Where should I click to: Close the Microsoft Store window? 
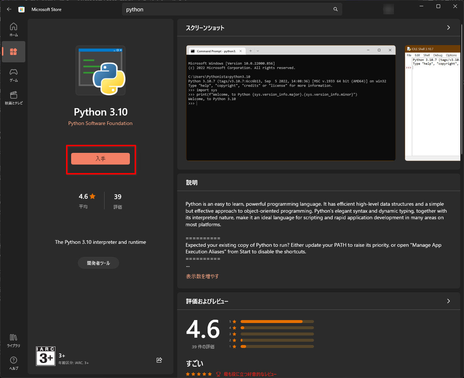[x=455, y=6]
